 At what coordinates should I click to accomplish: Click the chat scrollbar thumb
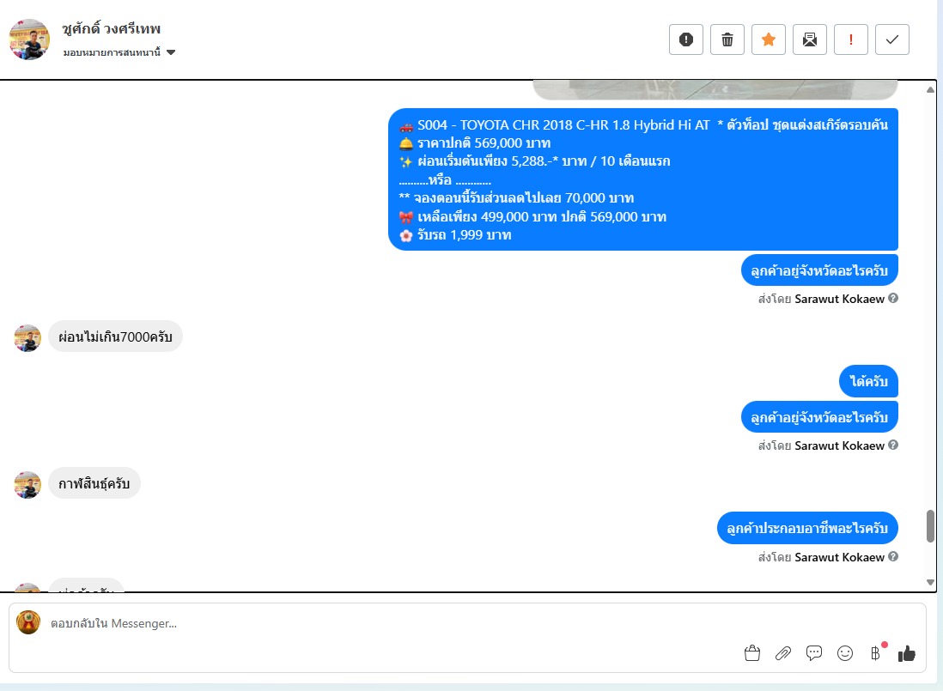click(930, 525)
